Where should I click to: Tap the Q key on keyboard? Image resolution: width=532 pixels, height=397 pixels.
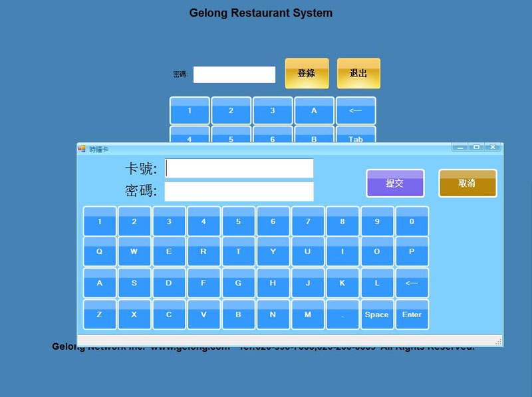(x=100, y=252)
